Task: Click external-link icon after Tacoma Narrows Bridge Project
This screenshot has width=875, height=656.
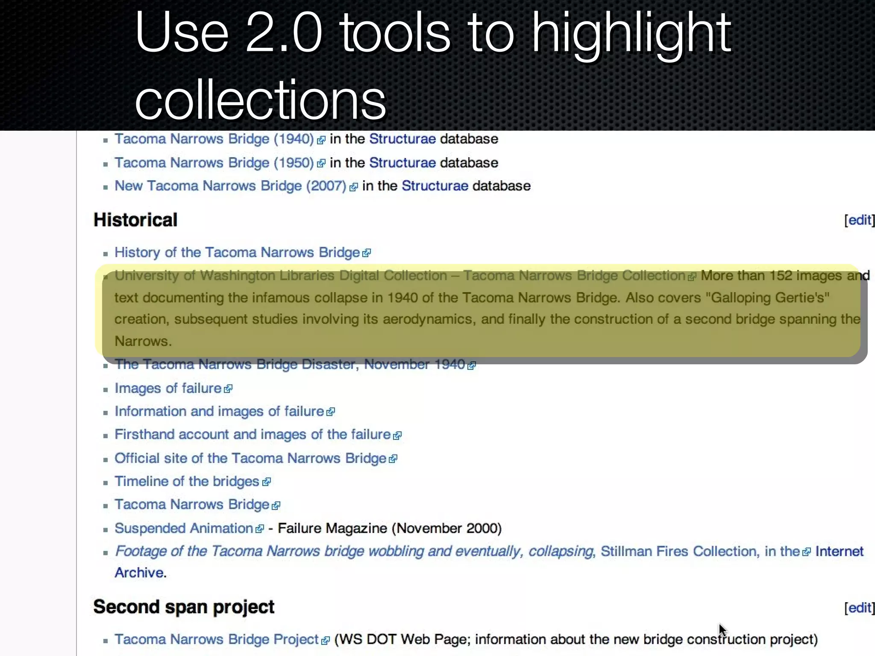Action: click(x=326, y=641)
